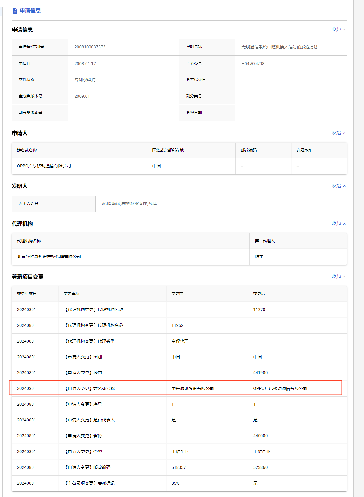Screen dimensions: 364x497
Task: Click new postal code 523860
Action: [x=260, y=467]
